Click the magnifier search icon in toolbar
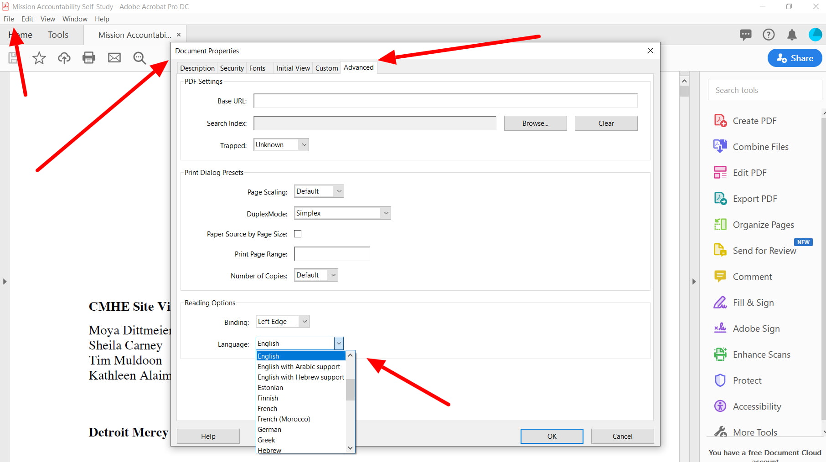The height and width of the screenshot is (462, 826). tap(139, 58)
